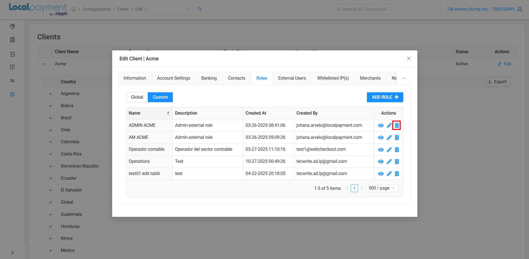Open the Contacts tab
This screenshot has height=259, width=529.
pos(237,78)
